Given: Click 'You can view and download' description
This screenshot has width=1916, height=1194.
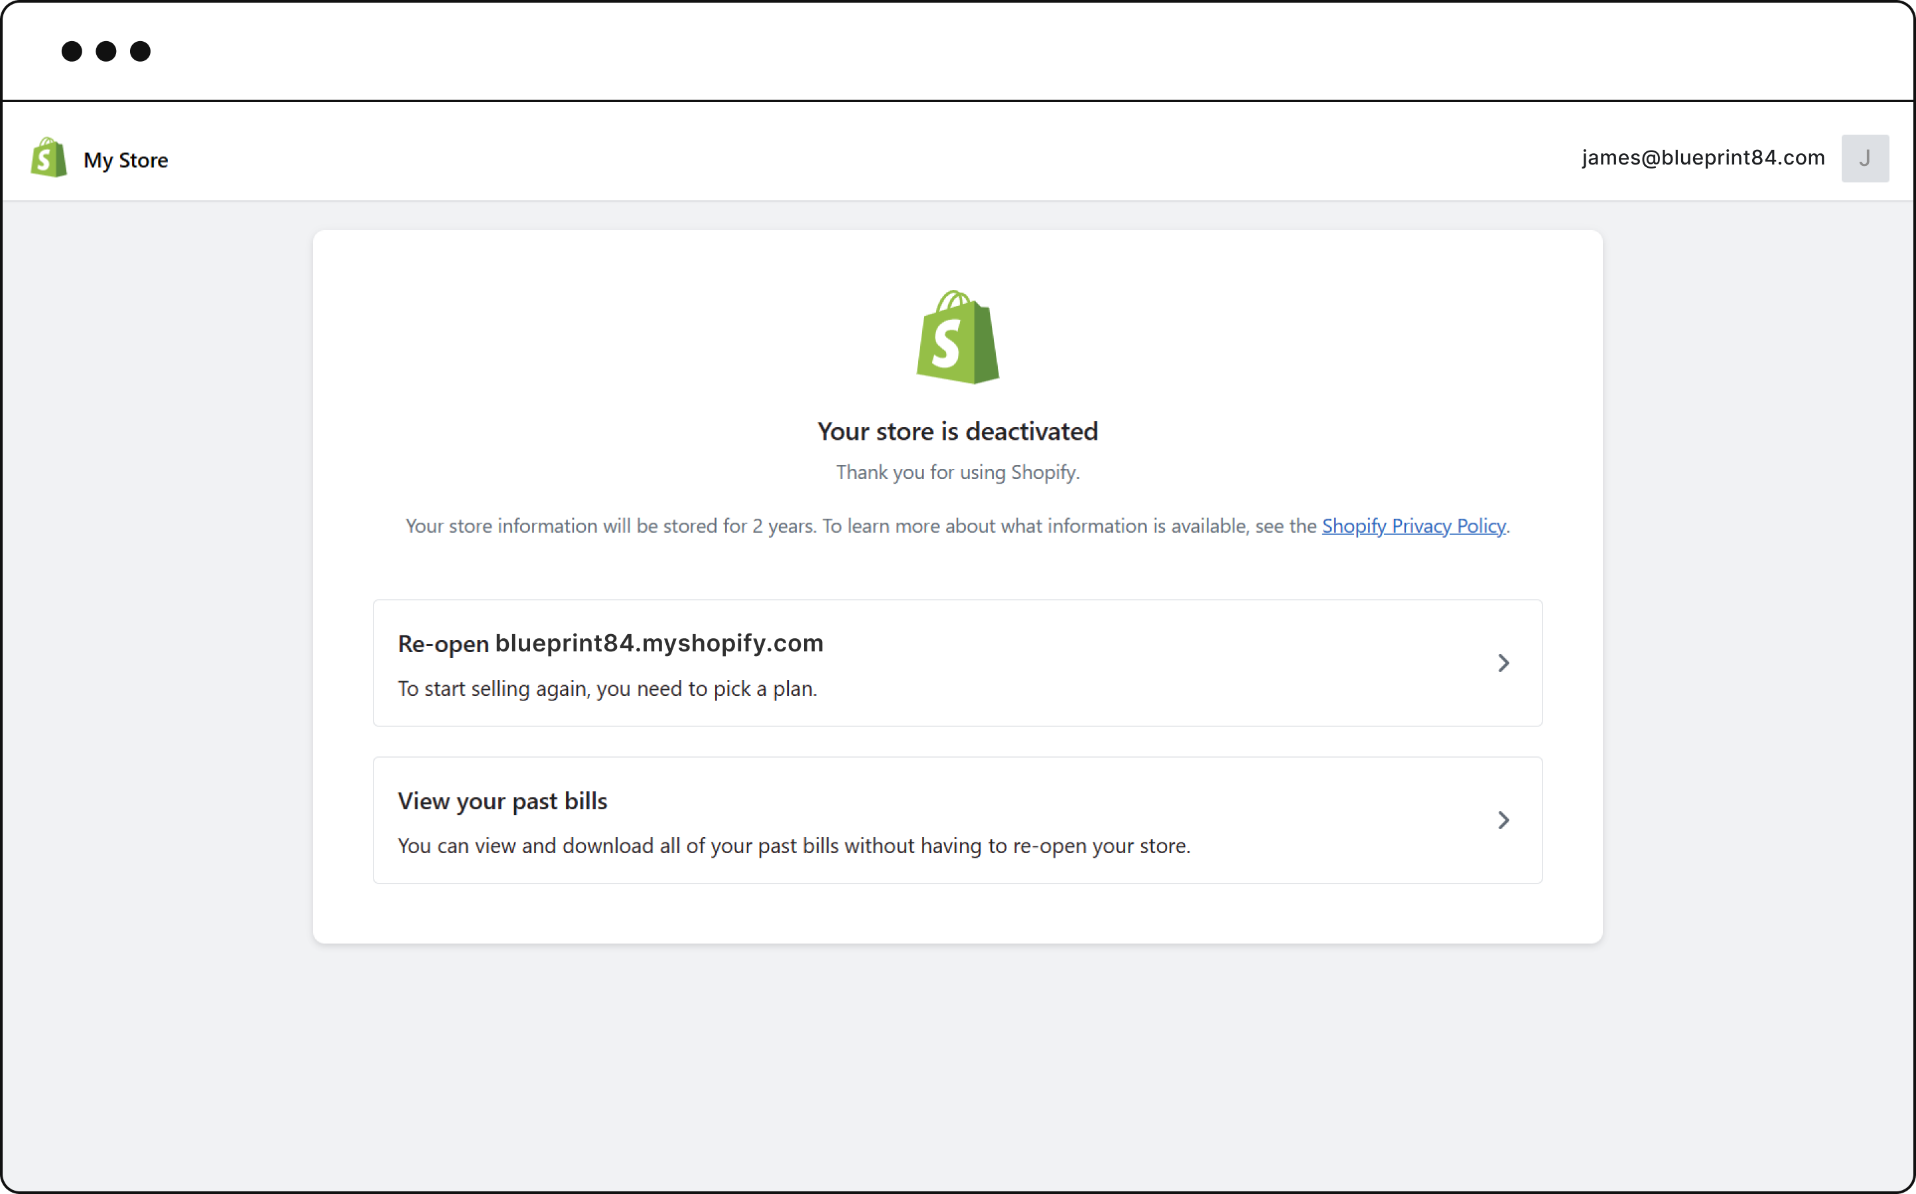Looking at the screenshot, I should 793,846.
